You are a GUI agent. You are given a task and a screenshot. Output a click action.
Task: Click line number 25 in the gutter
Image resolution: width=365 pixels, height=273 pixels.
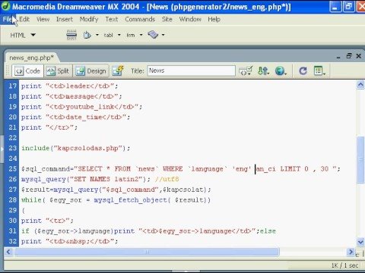(13, 169)
